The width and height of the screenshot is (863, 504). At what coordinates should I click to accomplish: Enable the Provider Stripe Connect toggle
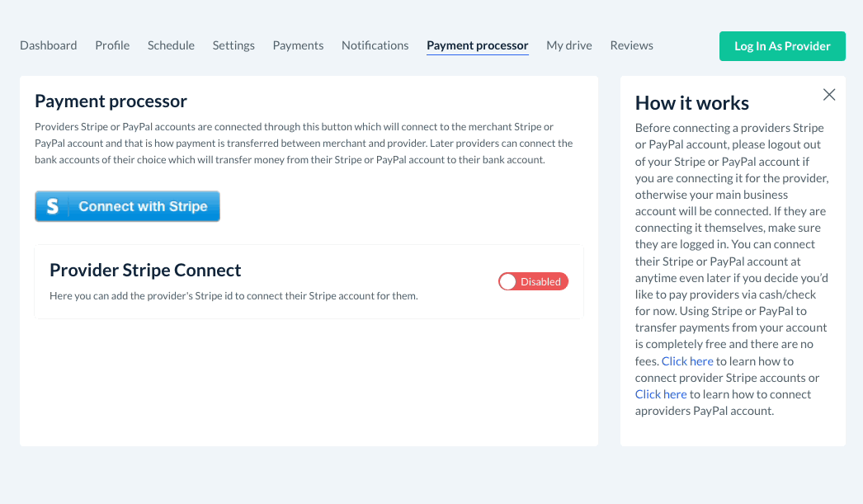pyautogui.click(x=533, y=282)
